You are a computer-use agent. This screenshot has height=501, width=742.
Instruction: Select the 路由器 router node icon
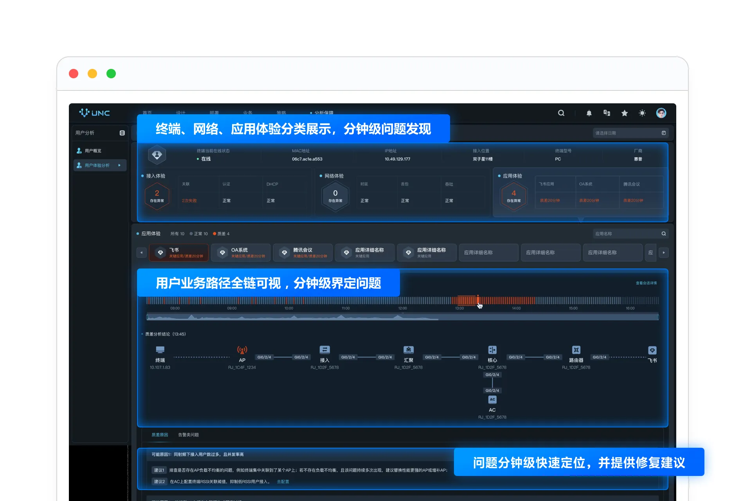576,350
